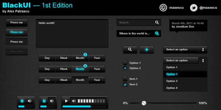Image resolution: width=221 pixels, height=110 pixels.
Task: Click into the 'Hello world!' text area
Action: point(72,34)
